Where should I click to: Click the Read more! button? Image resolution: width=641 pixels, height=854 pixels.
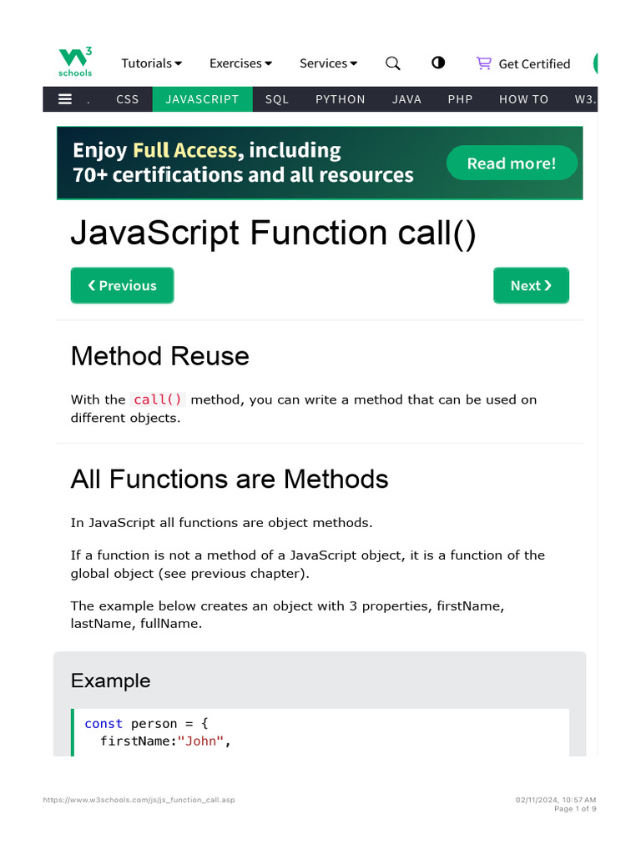(x=512, y=163)
